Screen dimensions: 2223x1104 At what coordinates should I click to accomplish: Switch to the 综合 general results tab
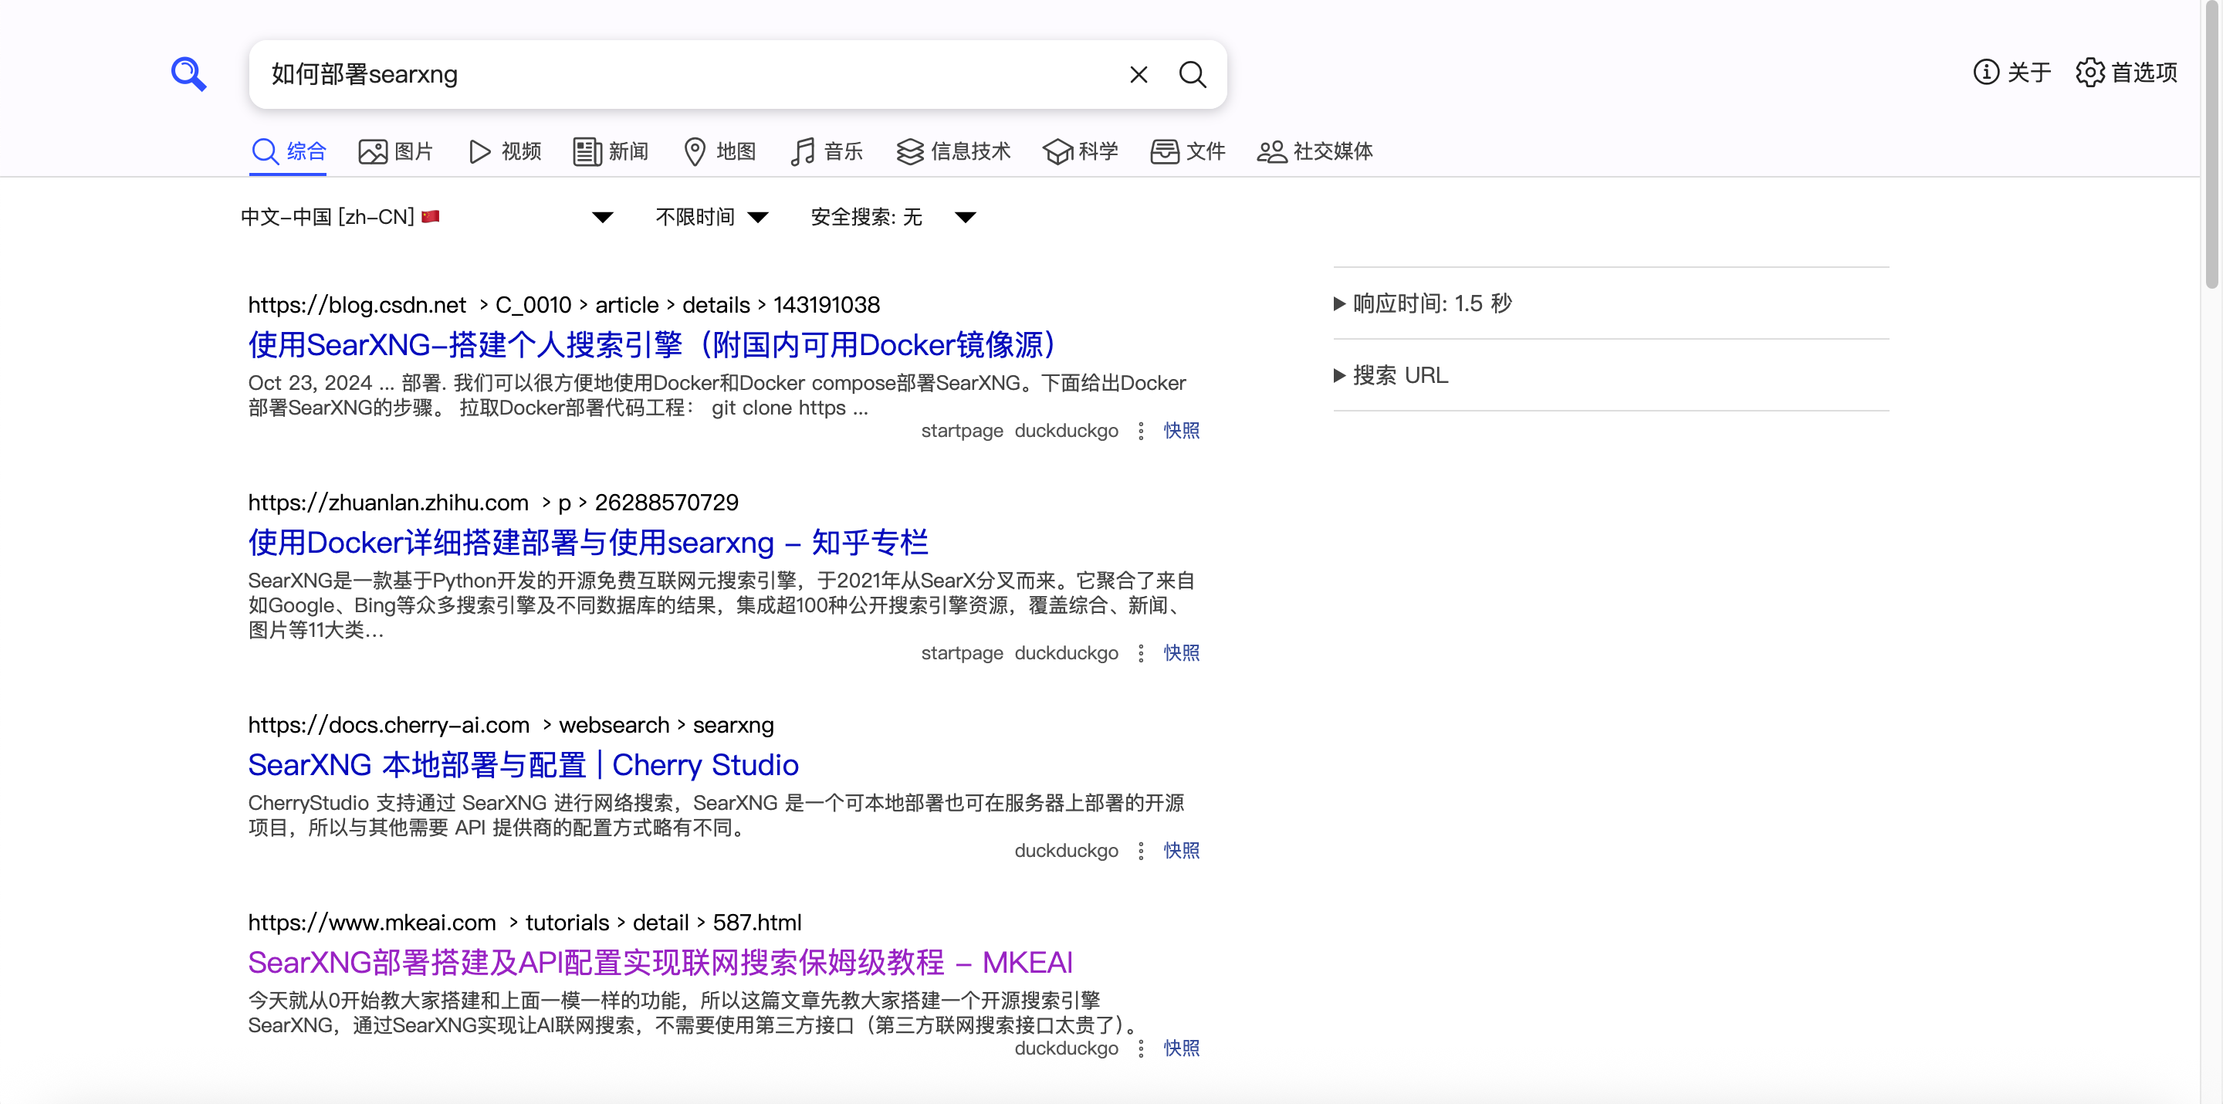coord(288,151)
